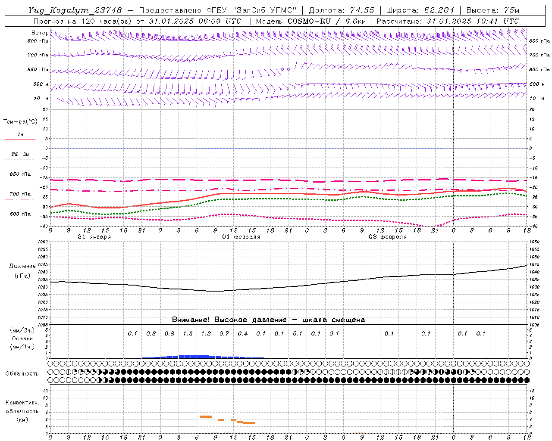552x441 pixels.
Task: Click the 0.8 precipitation amount
Action: coord(169,333)
